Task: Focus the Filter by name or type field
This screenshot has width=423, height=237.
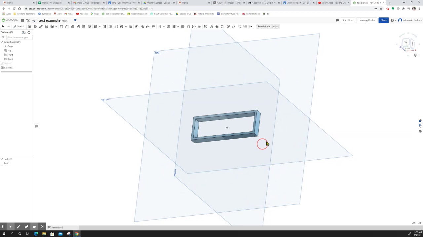Action: [x=19, y=38]
